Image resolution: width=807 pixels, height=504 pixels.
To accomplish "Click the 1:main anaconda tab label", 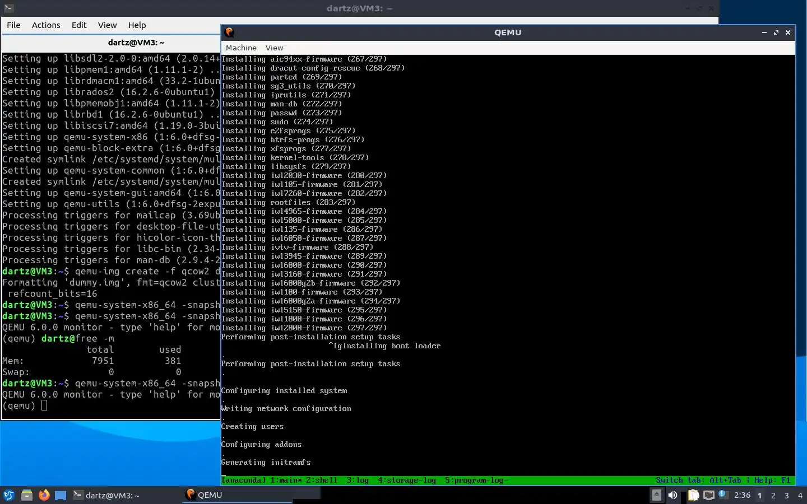I will click(x=286, y=480).
